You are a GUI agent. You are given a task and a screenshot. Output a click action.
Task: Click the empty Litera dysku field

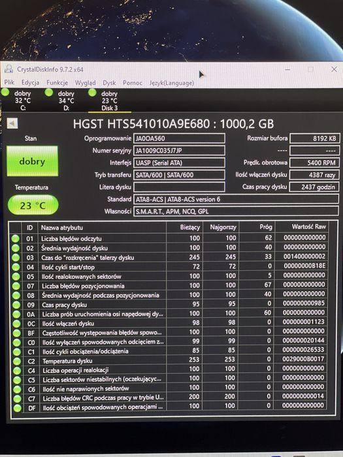[x=179, y=187]
